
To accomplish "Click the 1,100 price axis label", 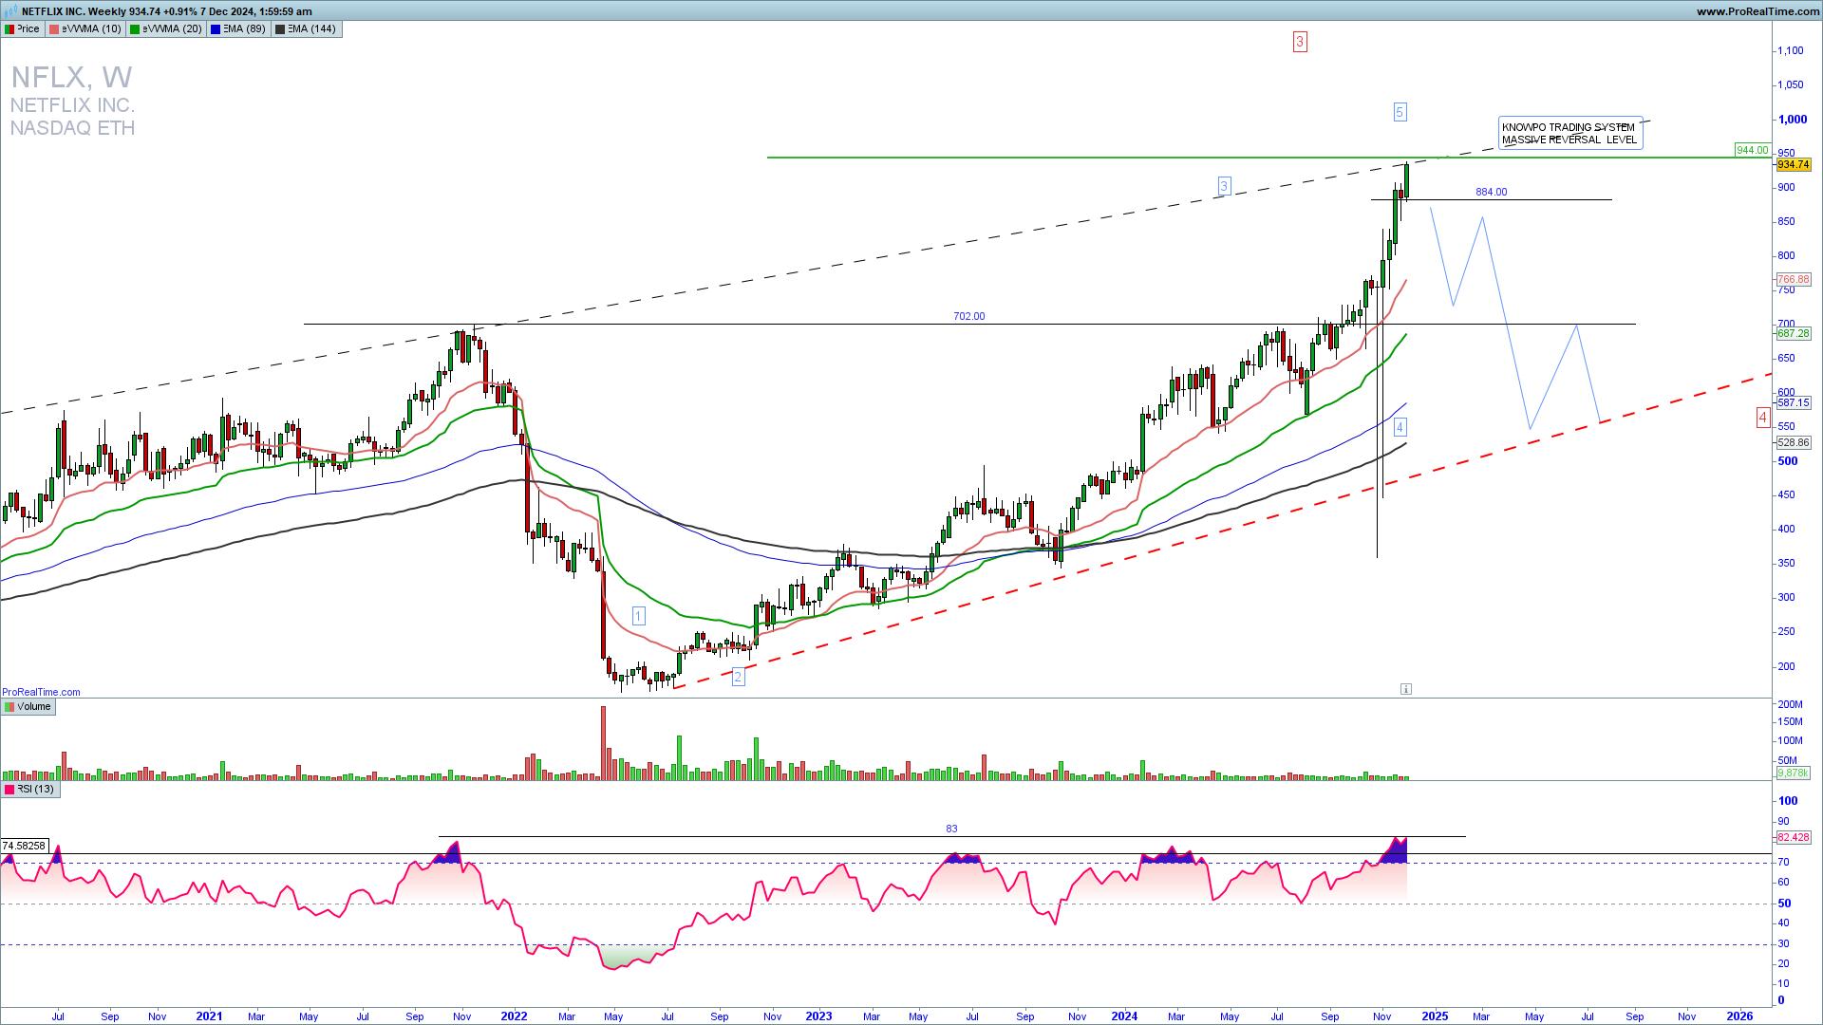I will (1791, 51).
